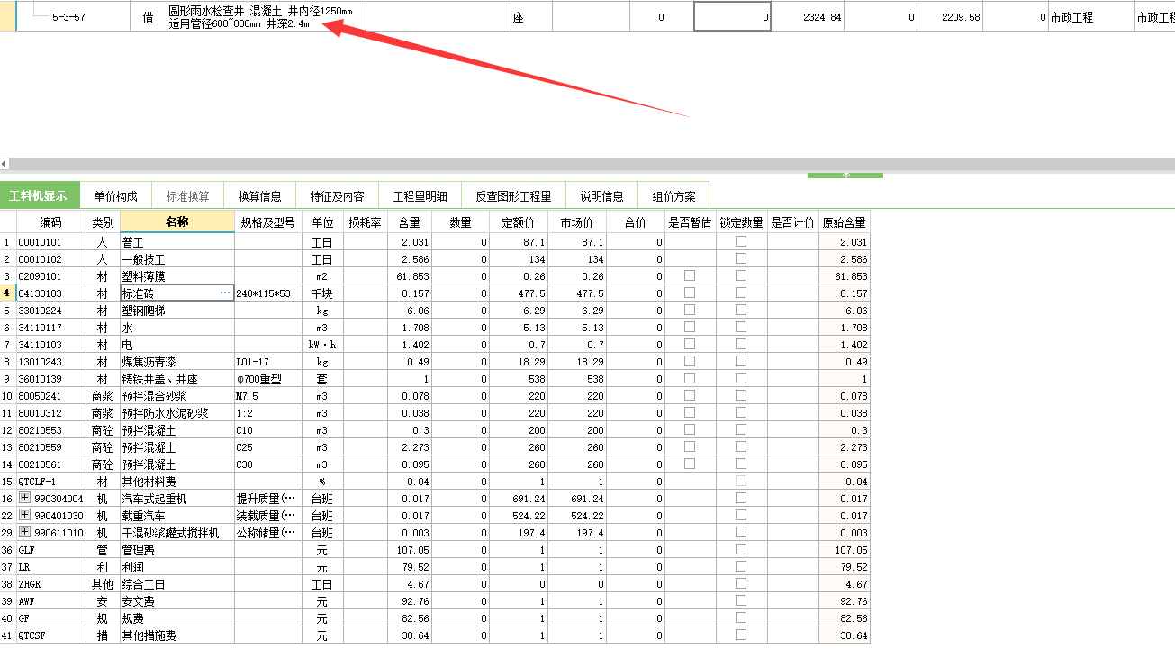Toggle 锁定数量 checkbox for 管理费
The width and height of the screenshot is (1175, 649).
[x=741, y=549]
